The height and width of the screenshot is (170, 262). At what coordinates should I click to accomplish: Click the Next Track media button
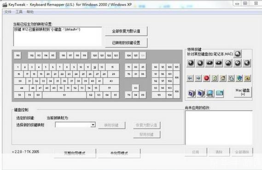pyautogui.click(x=219, y=63)
